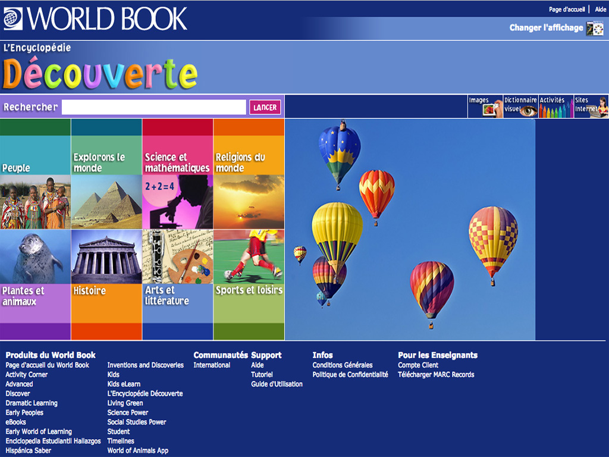
Task: Open the Social Studies Power link
Action: pos(136,422)
